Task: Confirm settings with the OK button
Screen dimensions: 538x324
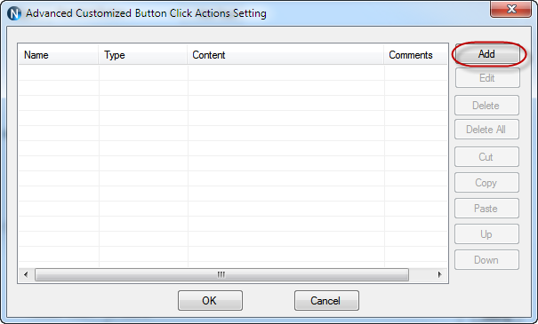Action: click(x=210, y=300)
